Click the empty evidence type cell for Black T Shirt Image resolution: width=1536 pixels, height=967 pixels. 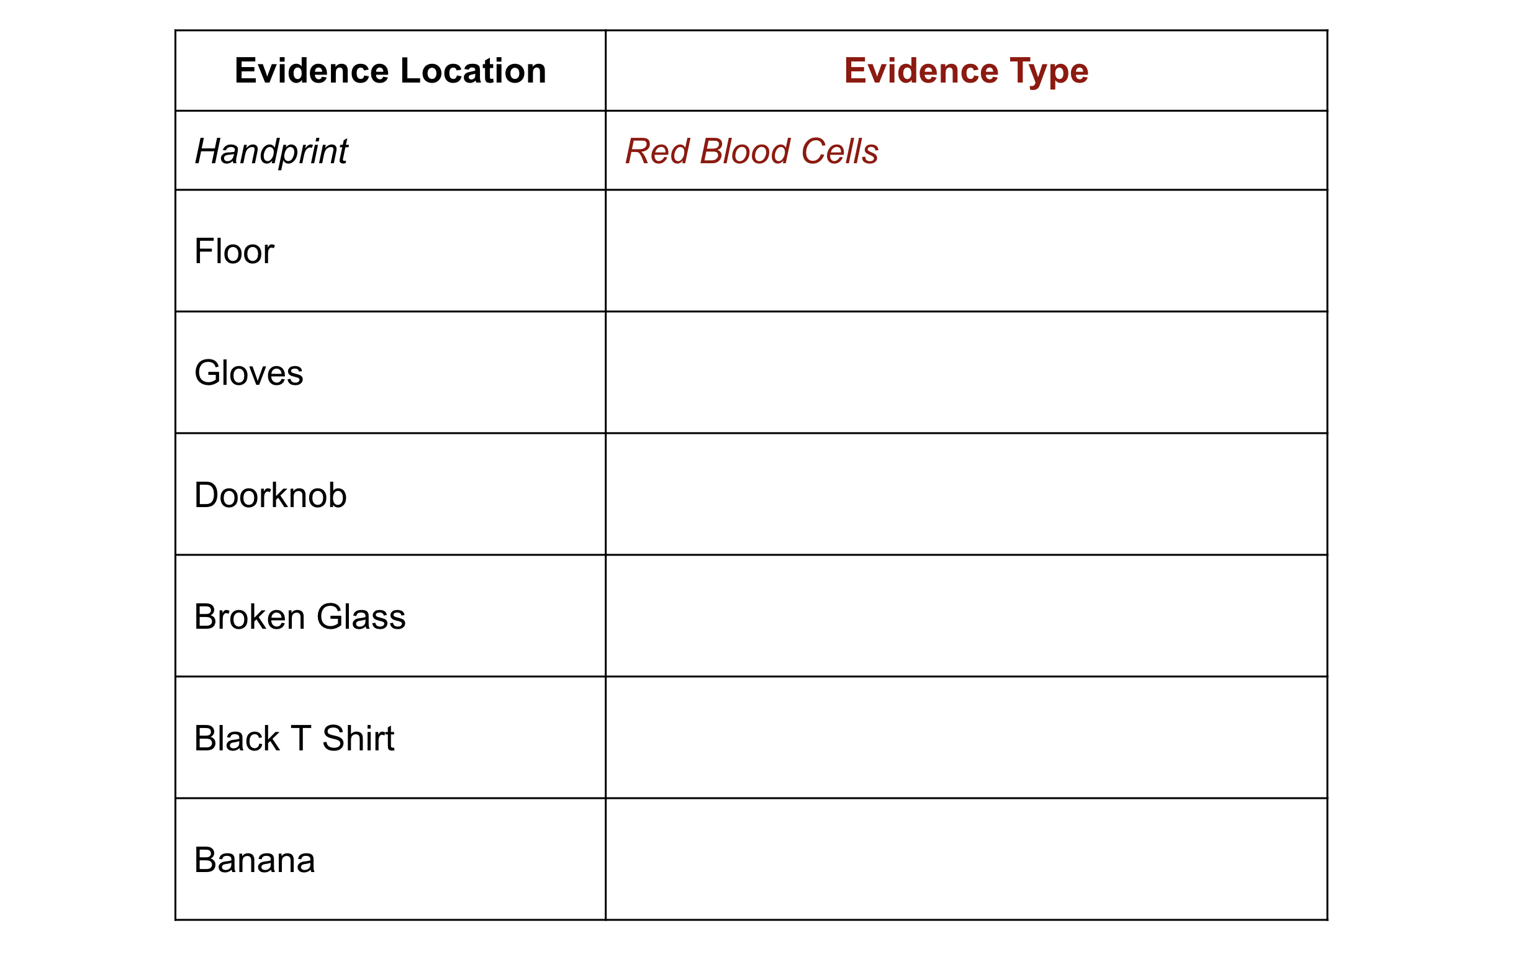click(x=967, y=737)
